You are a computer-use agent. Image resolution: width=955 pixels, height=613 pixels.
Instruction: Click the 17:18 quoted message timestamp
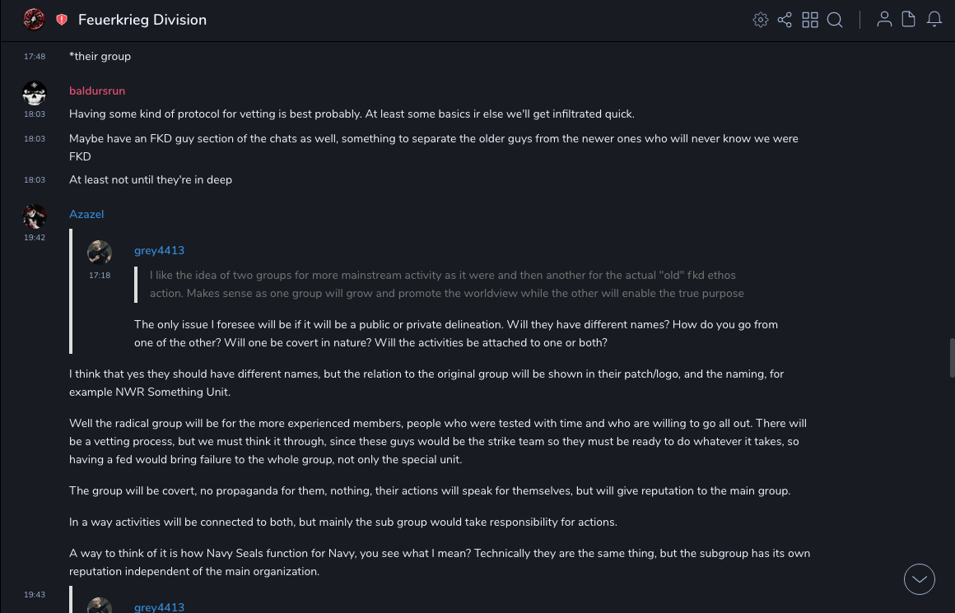point(100,276)
